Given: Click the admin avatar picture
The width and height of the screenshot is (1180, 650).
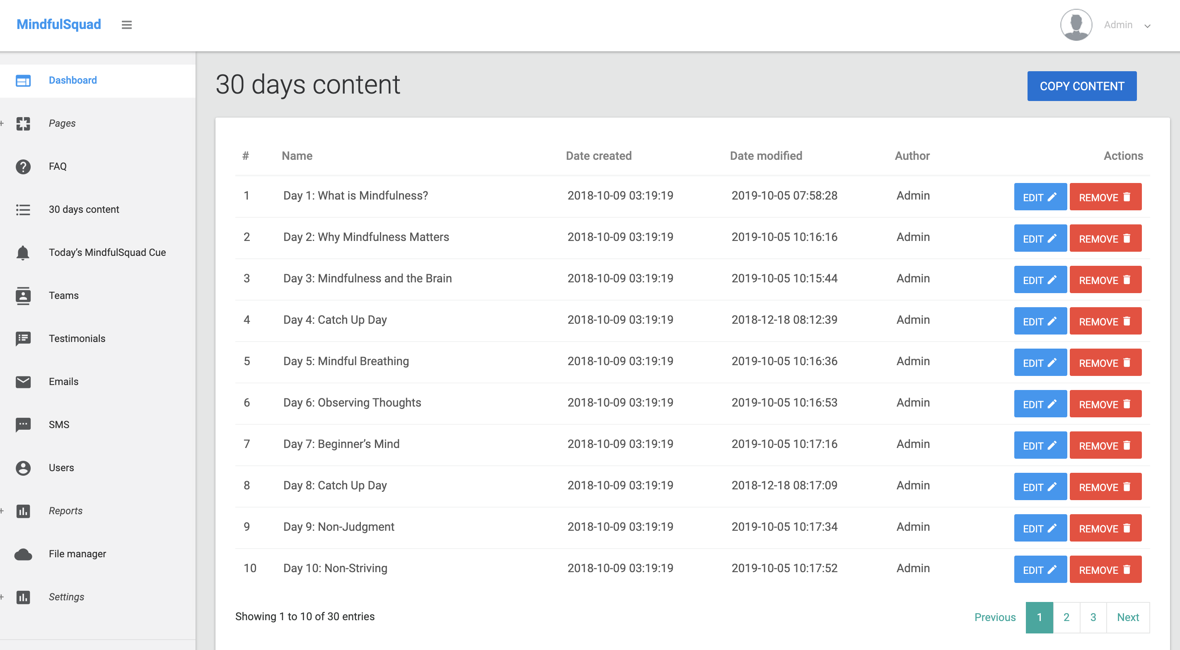Looking at the screenshot, I should pos(1076,25).
